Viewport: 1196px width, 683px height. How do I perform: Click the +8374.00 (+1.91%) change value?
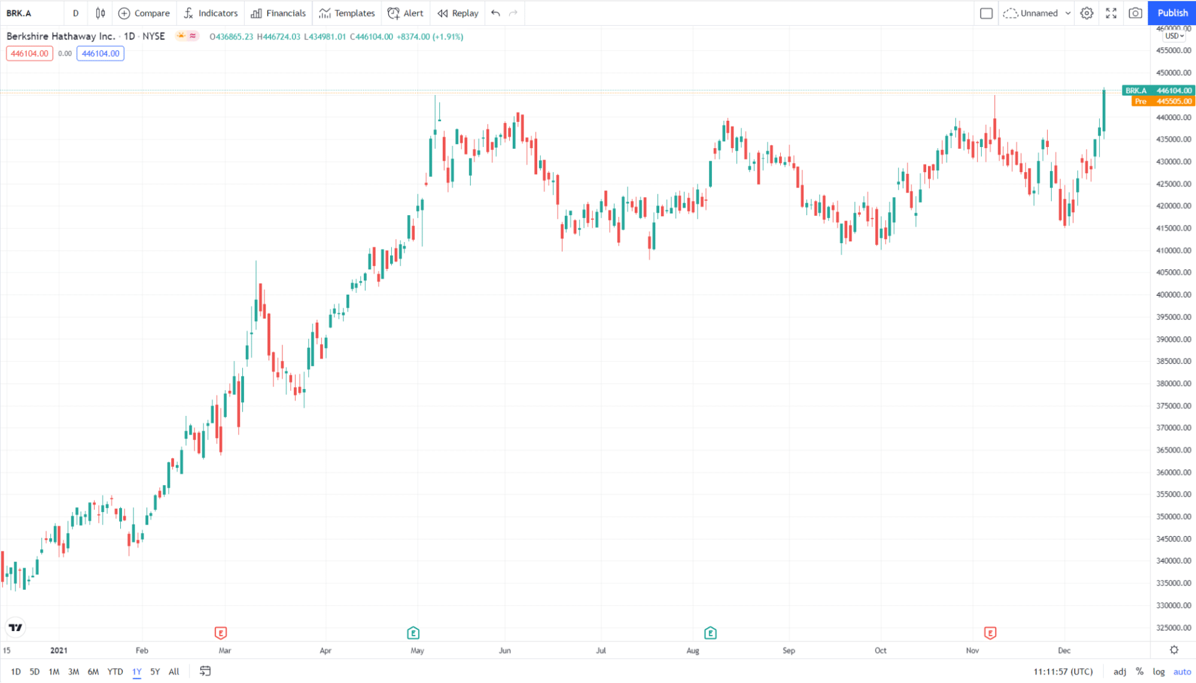pyautogui.click(x=430, y=37)
